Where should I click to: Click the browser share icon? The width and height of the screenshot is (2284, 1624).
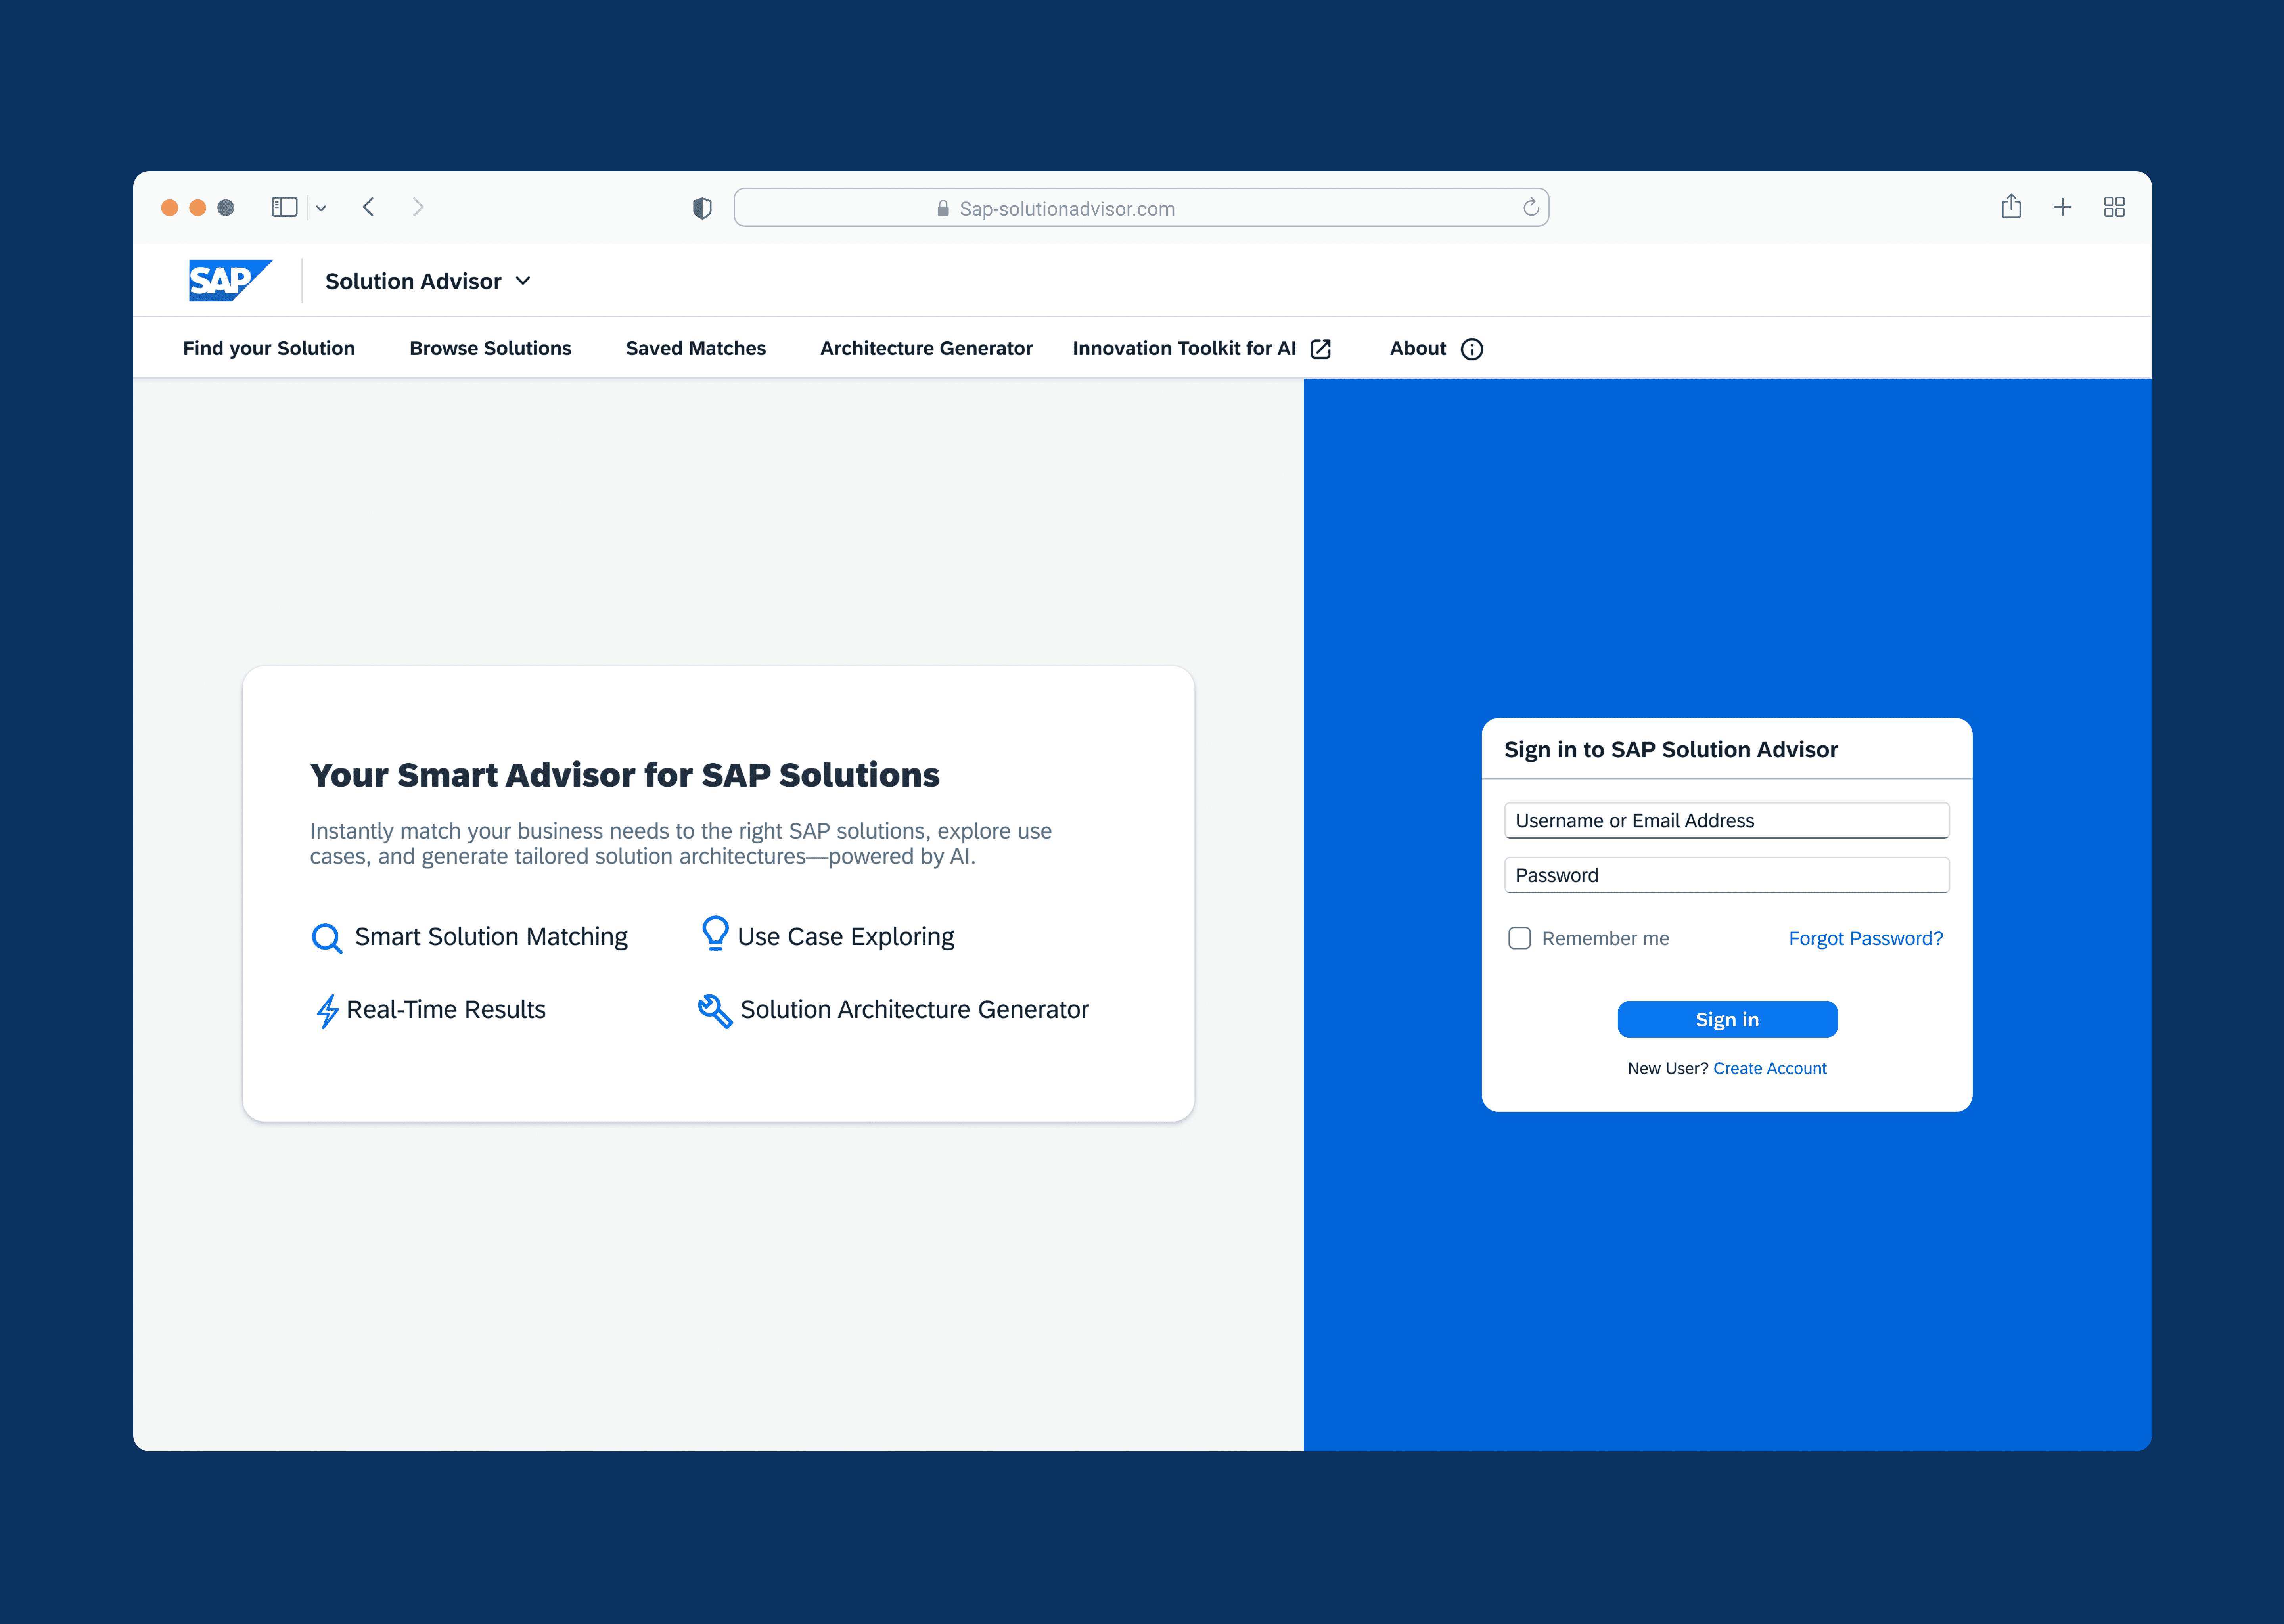(2011, 207)
